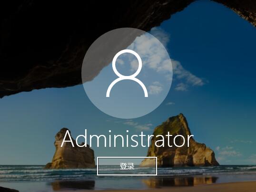Click the 登录 text inside the button
Image resolution: width=256 pixels, height=192 pixels.
pos(127,166)
